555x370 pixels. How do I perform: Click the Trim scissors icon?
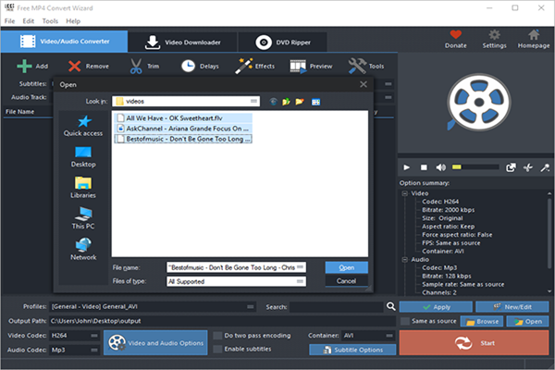(135, 66)
